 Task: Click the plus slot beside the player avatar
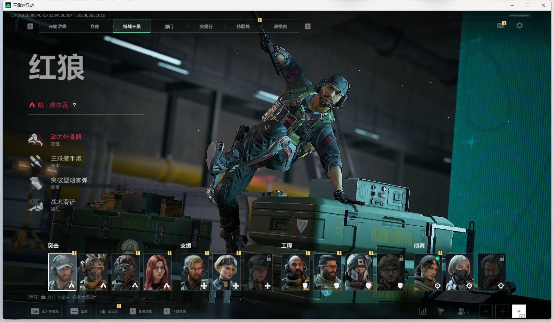click(502, 311)
